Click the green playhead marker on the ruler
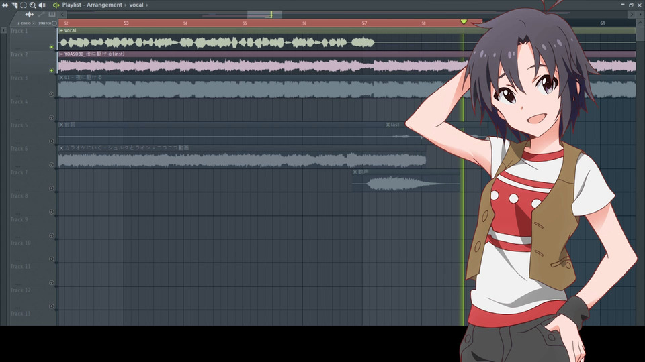Image resolution: width=645 pixels, height=362 pixels. (x=464, y=21)
